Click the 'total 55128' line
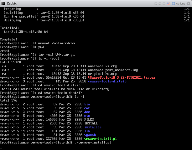 point(10,62)
